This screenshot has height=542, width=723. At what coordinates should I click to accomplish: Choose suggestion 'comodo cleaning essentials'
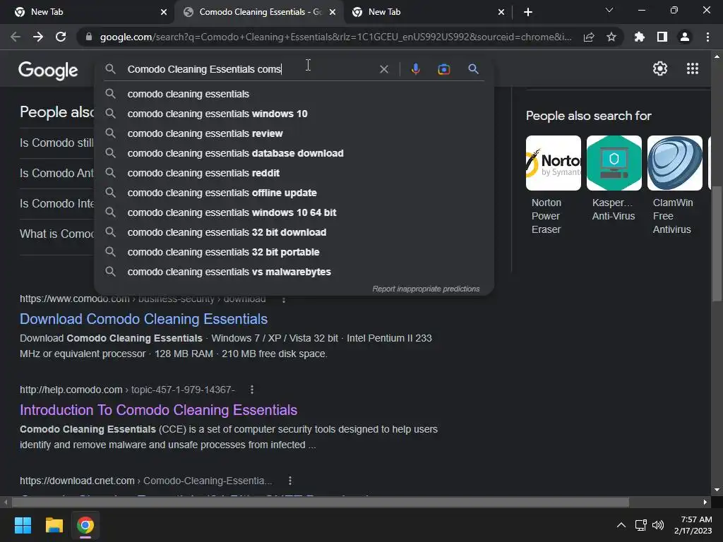click(x=294, y=94)
